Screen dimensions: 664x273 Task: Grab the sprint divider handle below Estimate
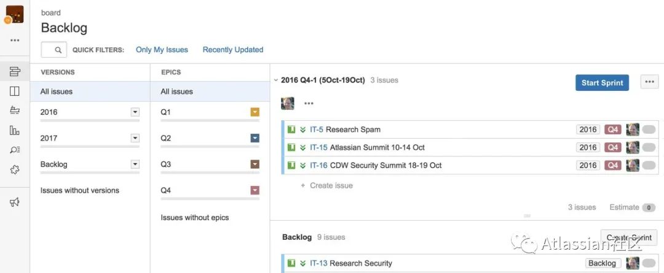[x=528, y=215]
